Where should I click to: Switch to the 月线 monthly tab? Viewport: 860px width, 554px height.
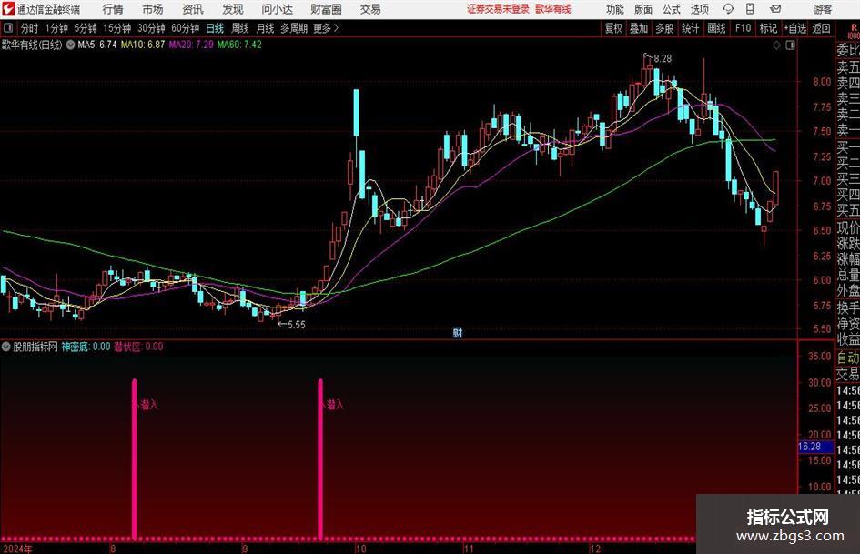pos(265,28)
